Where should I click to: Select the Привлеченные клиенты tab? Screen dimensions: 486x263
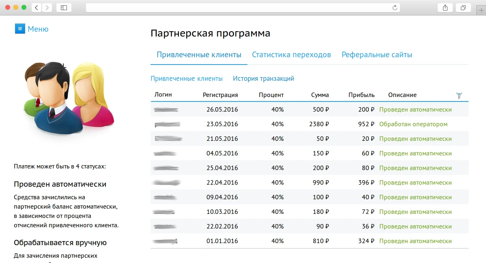click(198, 54)
